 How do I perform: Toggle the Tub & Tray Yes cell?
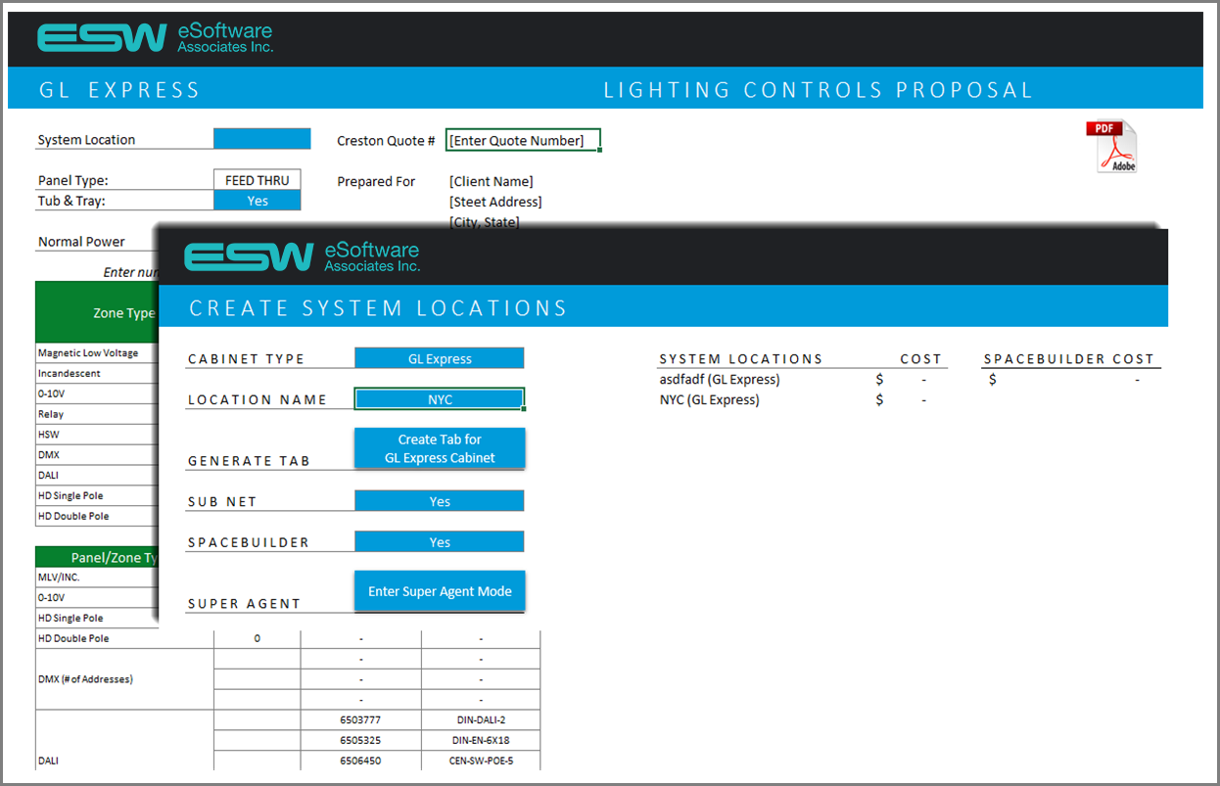258,201
